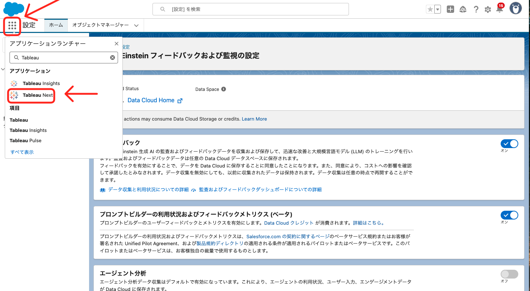Click the 詳細はこちら link
The width and height of the screenshot is (530, 291).
coord(369,223)
